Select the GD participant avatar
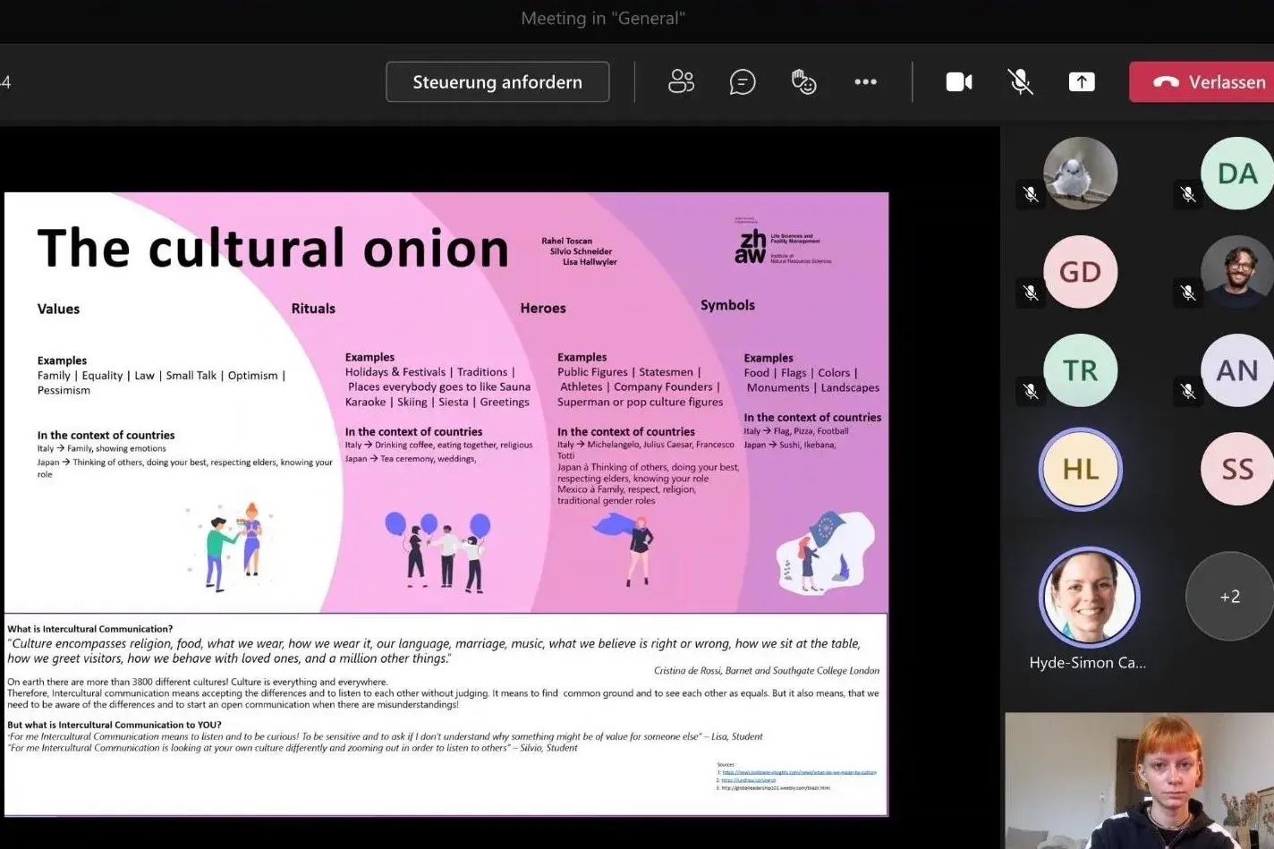Screen dimensions: 1274x849 1080,272
